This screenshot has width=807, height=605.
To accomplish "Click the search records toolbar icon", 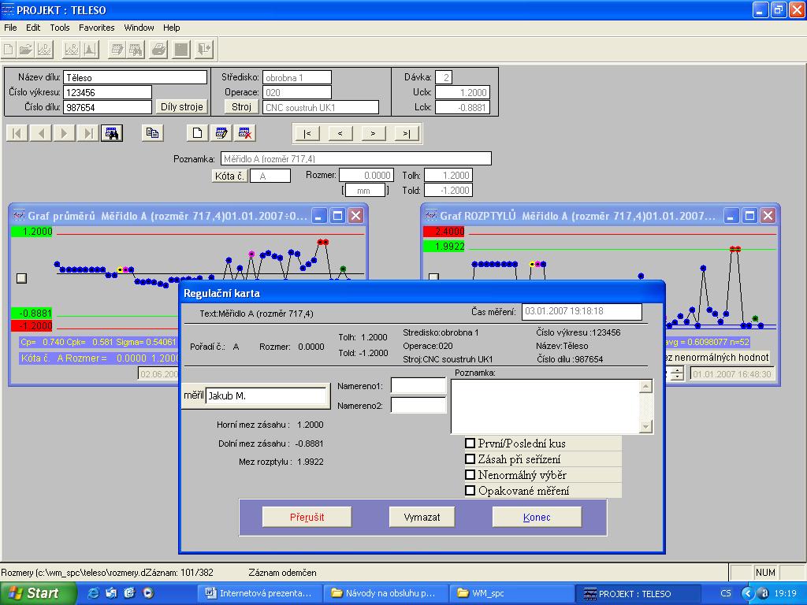I will (136, 50).
